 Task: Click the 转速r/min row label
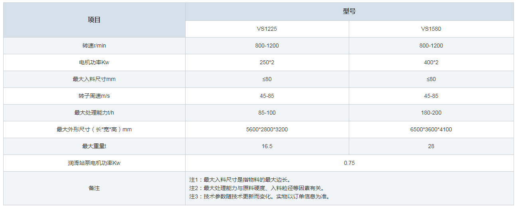tap(94, 46)
